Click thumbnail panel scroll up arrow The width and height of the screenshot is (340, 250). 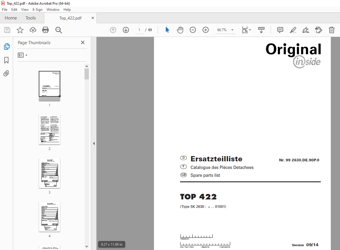click(x=87, y=66)
